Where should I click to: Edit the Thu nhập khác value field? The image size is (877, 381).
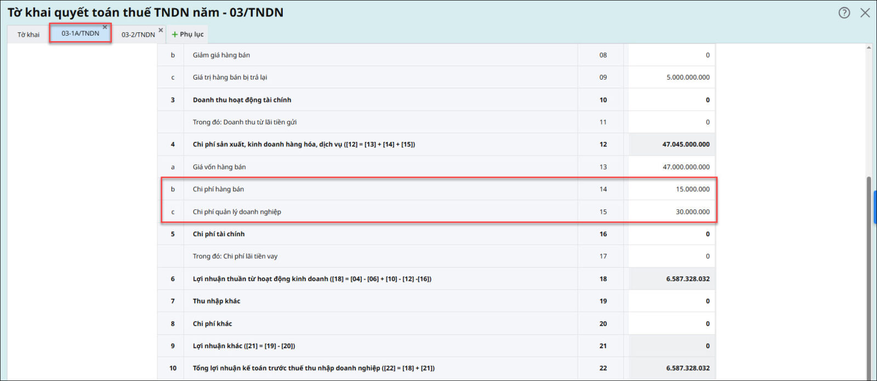(x=671, y=301)
